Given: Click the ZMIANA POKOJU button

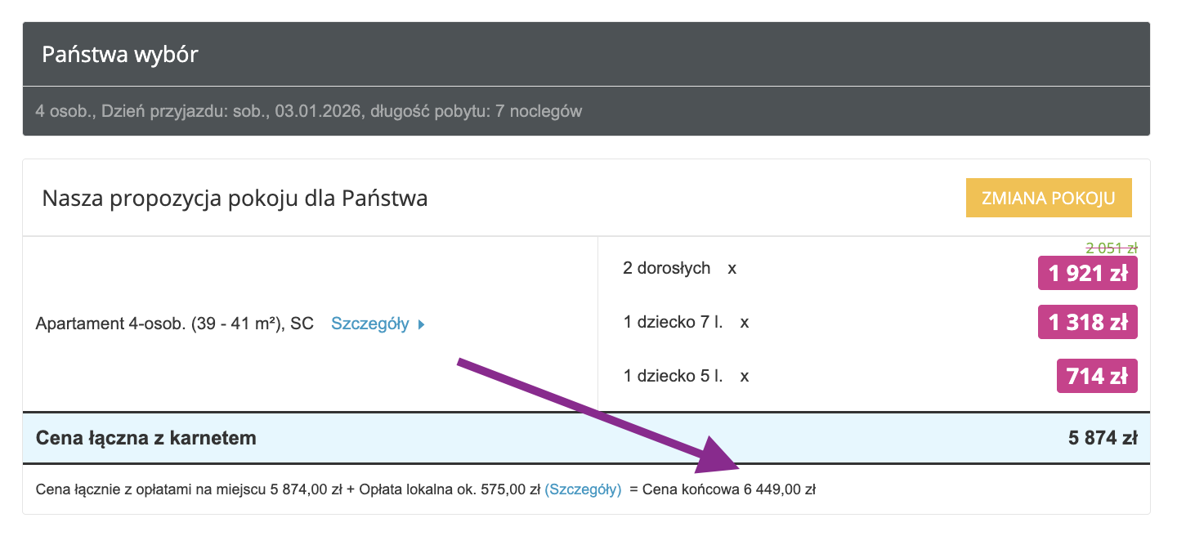Looking at the screenshot, I should 1049,199.
